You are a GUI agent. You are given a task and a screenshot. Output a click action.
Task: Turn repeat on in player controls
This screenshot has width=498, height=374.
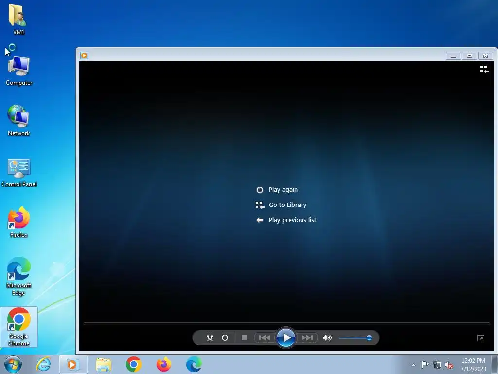[x=225, y=338]
